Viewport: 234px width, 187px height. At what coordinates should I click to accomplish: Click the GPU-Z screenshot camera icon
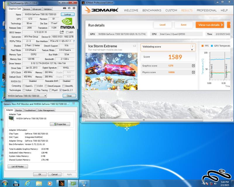pos(64,8)
